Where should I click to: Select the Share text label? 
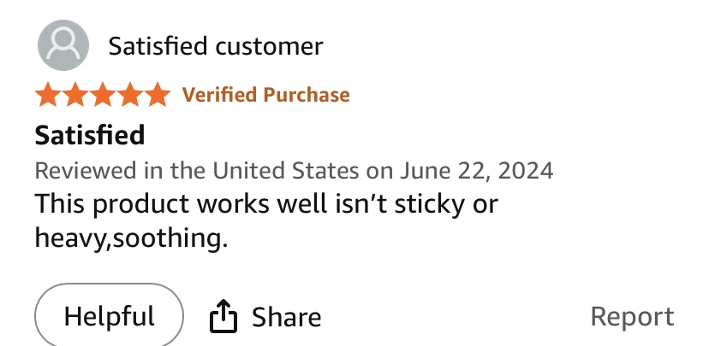pos(286,318)
